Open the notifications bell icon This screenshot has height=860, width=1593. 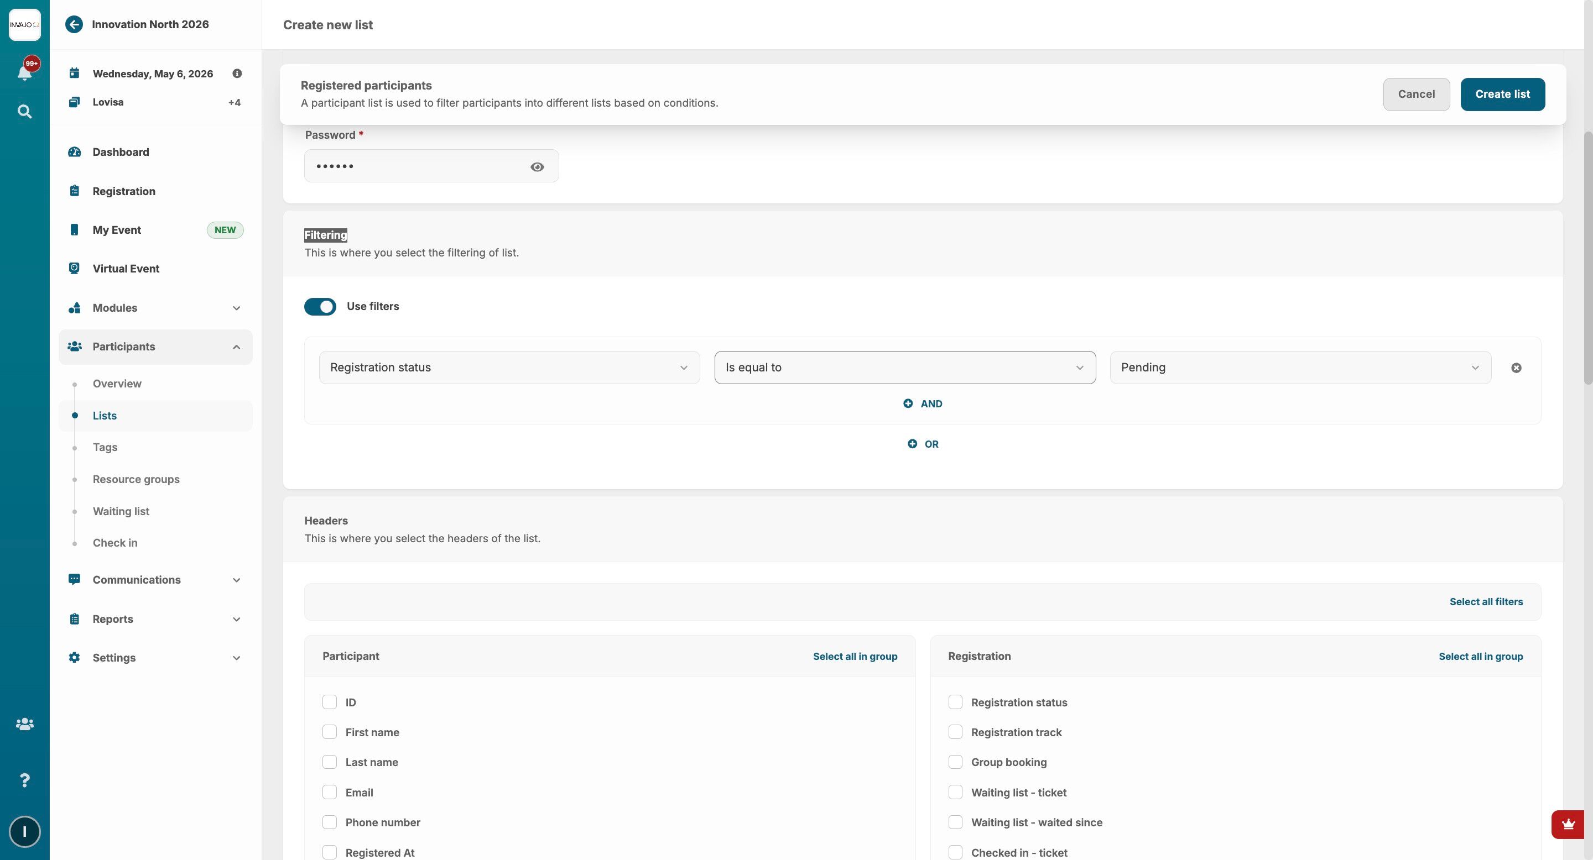point(24,73)
